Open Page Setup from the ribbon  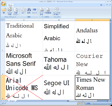(x=41, y=11)
